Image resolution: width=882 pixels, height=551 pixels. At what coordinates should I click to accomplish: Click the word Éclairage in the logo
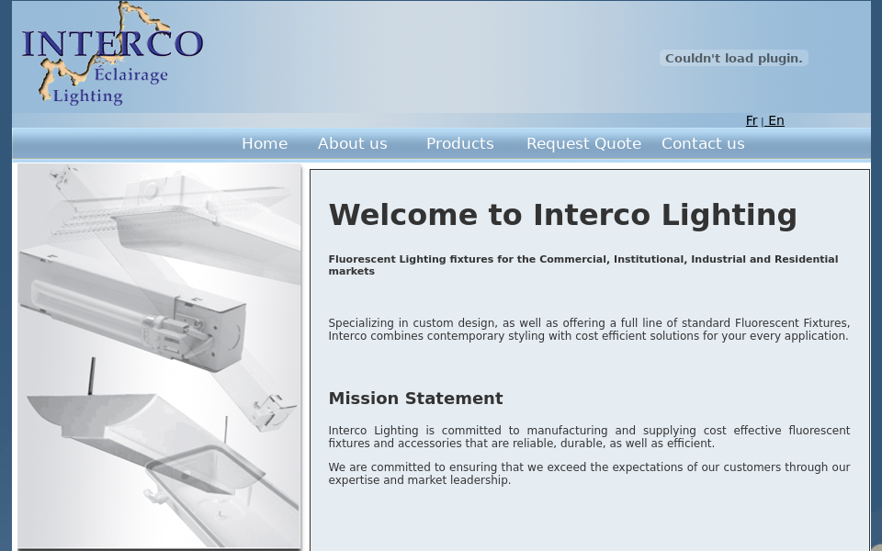(130, 75)
